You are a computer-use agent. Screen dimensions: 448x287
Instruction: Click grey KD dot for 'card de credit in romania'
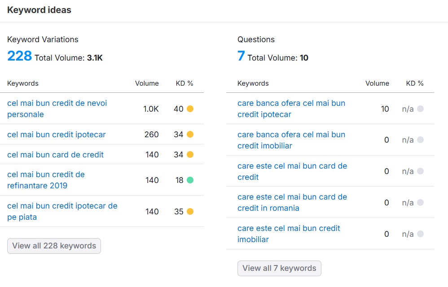[x=420, y=203]
